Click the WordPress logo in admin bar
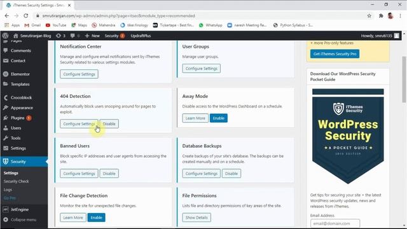 [6, 36]
